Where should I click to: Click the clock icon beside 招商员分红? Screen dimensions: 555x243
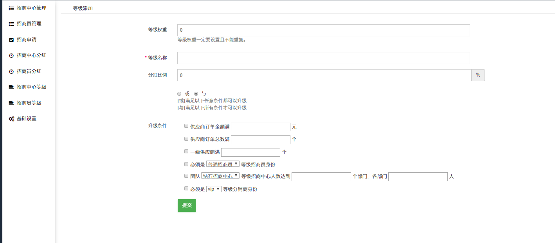pyautogui.click(x=11, y=71)
